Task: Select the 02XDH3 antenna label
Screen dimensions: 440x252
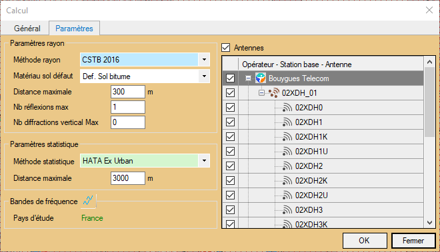Action: click(x=309, y=209)
